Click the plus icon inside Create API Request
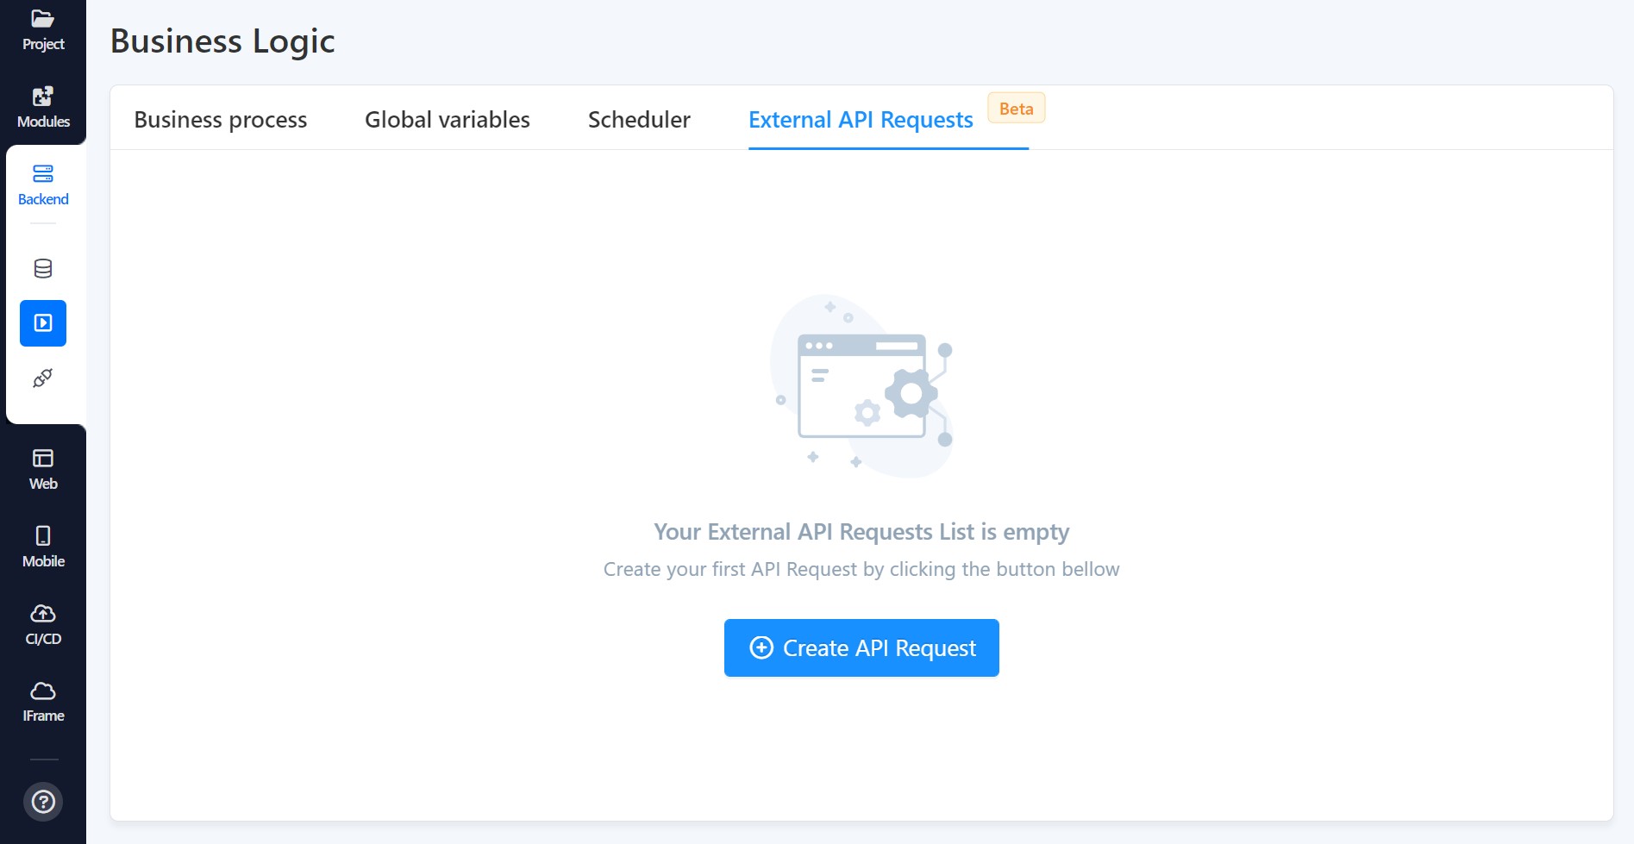Viewport: 1634px width, 844px height. [761, 647]
